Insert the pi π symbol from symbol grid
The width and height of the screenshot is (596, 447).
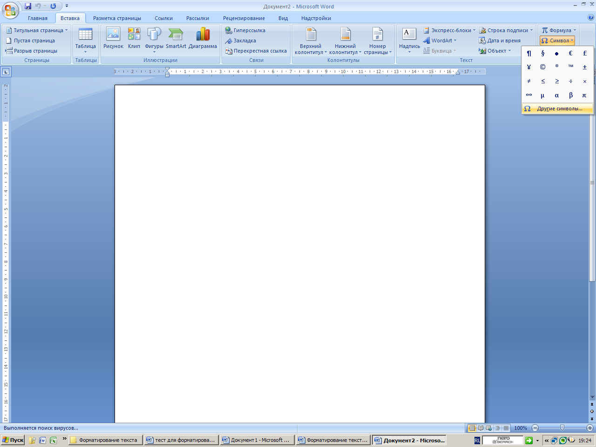pos(585,95)
